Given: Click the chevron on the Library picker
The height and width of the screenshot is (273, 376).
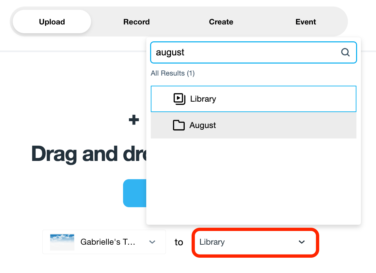Looking at the screenshot, I should pos(301,242).
